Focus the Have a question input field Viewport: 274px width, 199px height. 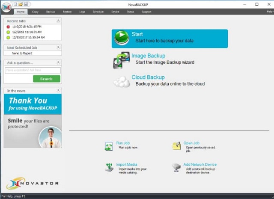coord(33,70)
